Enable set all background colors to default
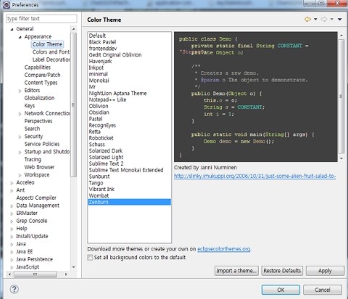The image size is (348, 299). 90,257
